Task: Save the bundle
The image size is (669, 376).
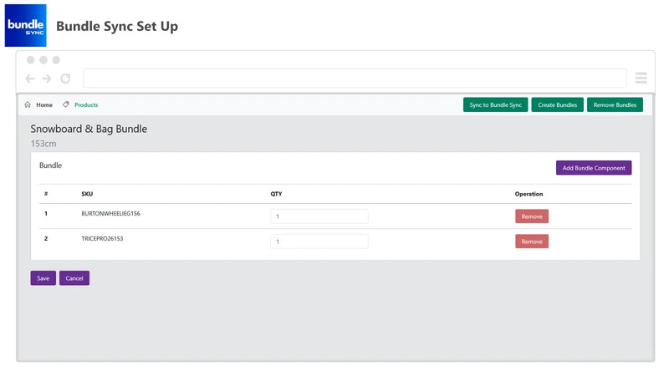Action: tap(43, 278)
